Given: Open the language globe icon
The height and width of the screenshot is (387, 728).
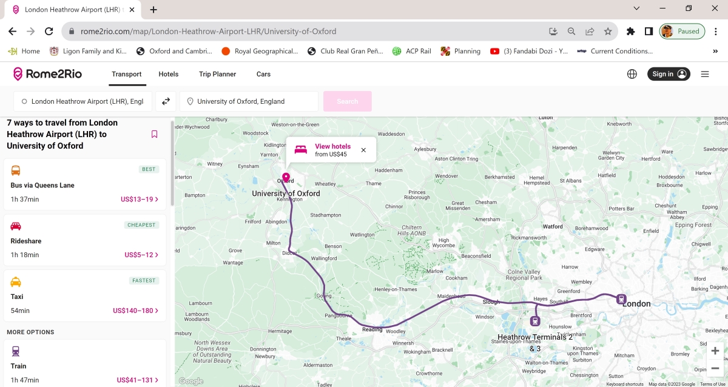Looking at the screenshot, I should click(x=632, y=74).
